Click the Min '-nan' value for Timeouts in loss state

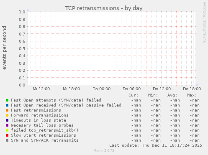[x=156, y=120]
